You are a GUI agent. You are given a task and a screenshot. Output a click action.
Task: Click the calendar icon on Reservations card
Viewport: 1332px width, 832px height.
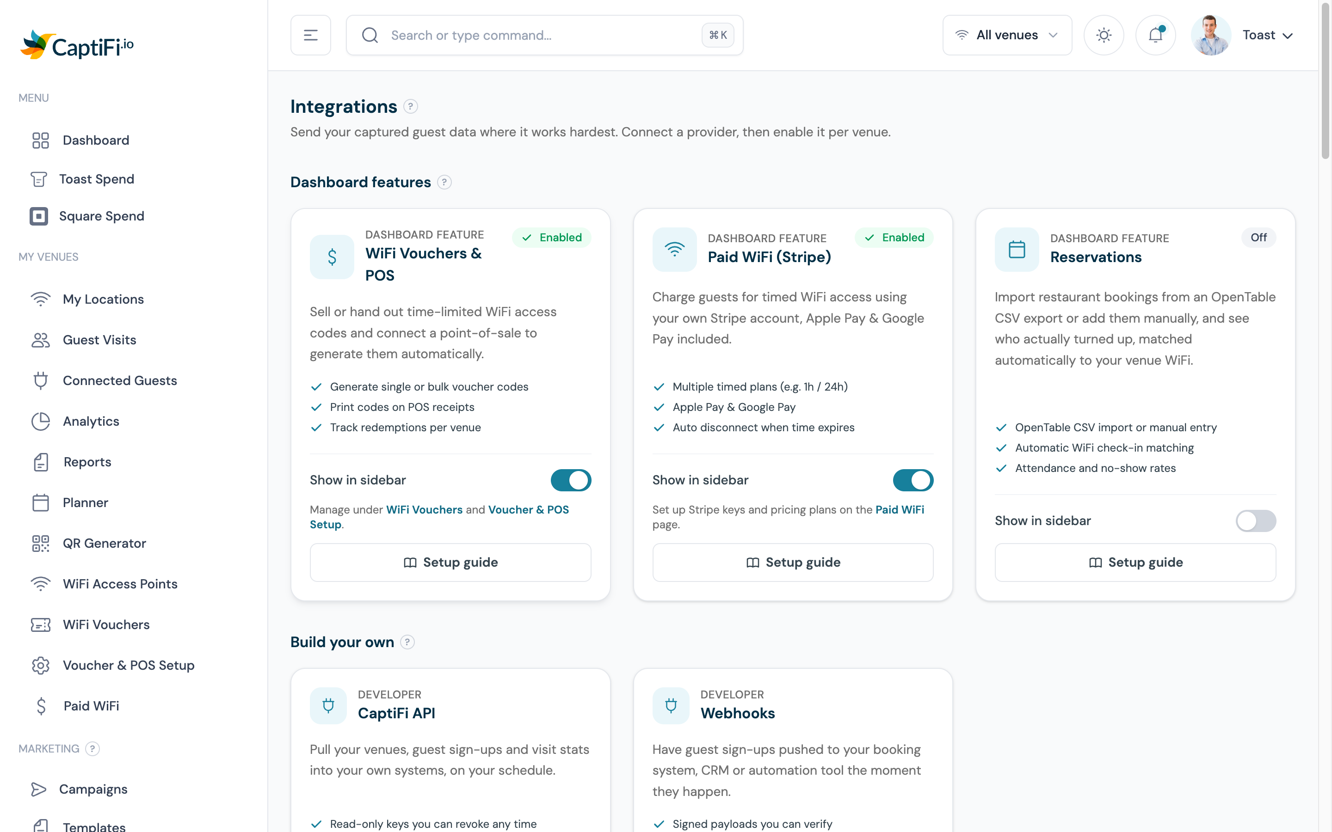(x=1017, y=249)
